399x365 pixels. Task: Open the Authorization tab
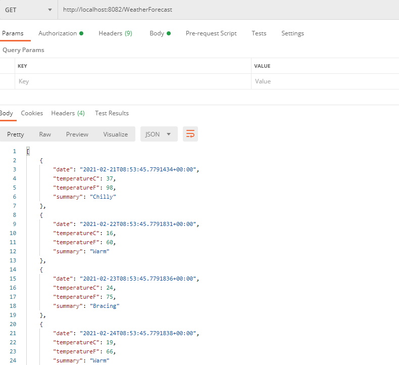58,33
